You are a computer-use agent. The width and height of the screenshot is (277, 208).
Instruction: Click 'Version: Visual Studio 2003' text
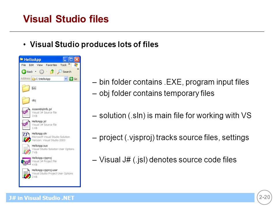coord(48,140)
